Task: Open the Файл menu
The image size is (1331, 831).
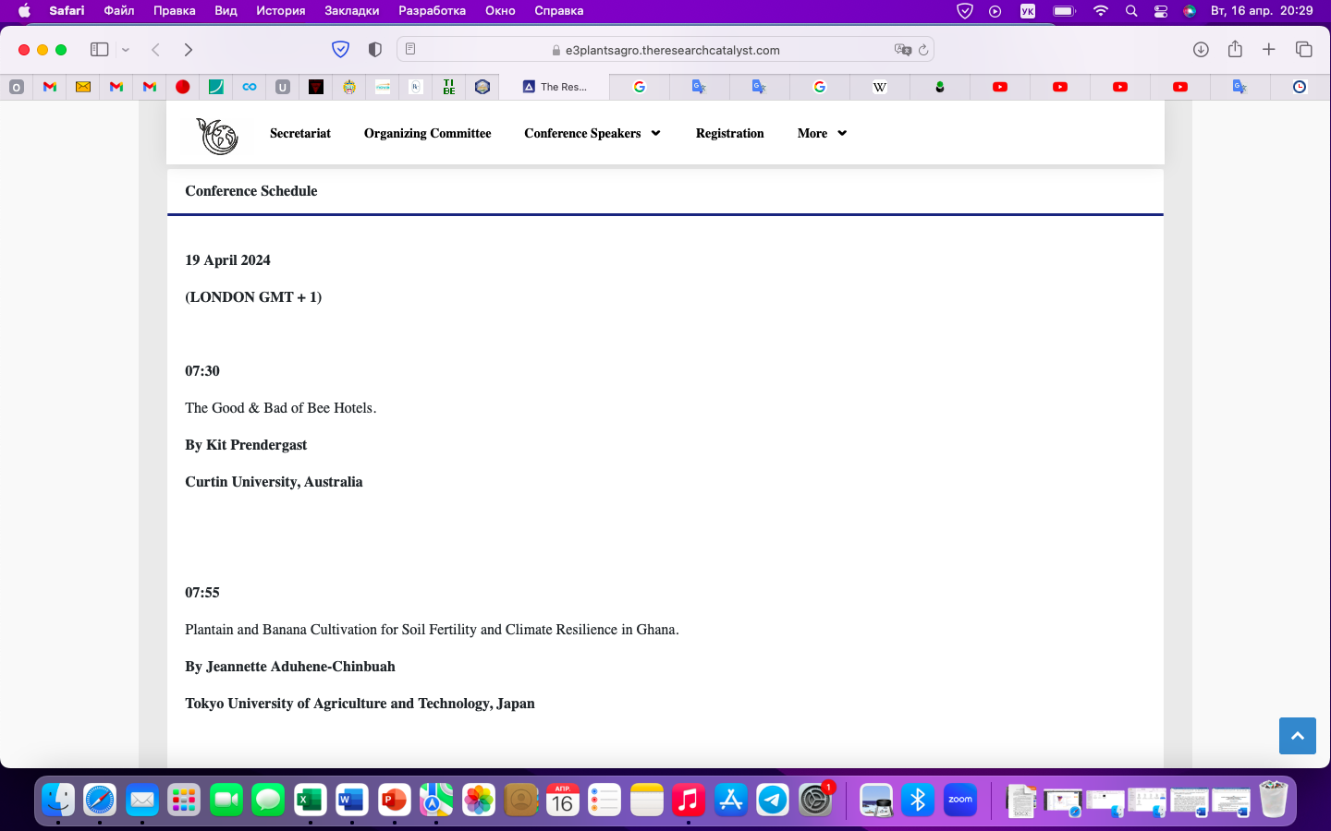Action: [119, 11]
